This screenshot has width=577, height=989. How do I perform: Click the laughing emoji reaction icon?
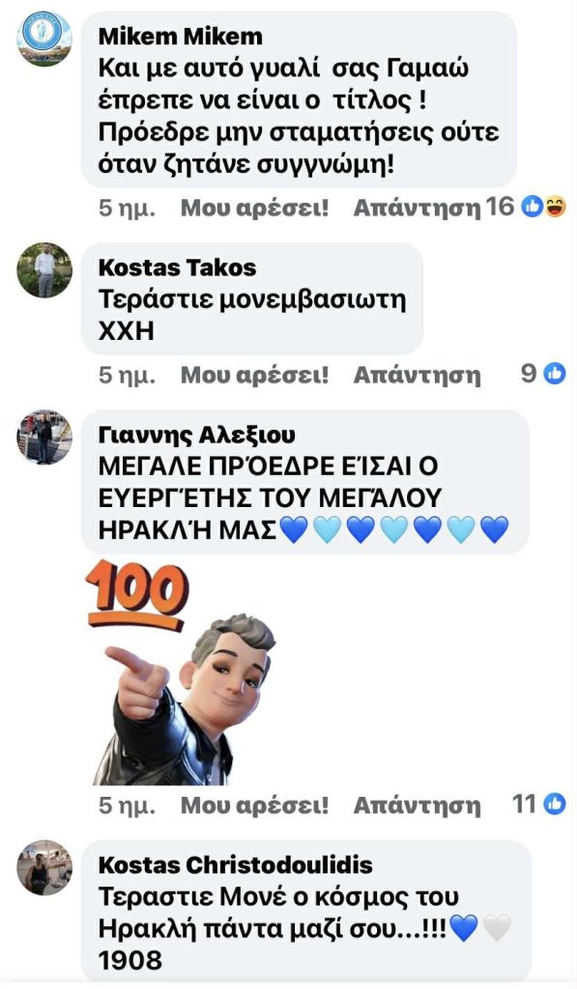tap(555, 207)
